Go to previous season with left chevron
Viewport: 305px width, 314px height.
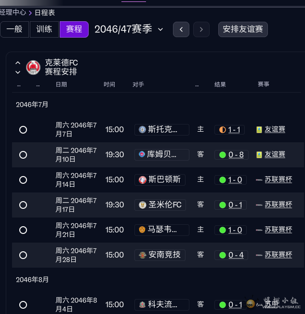181,29
